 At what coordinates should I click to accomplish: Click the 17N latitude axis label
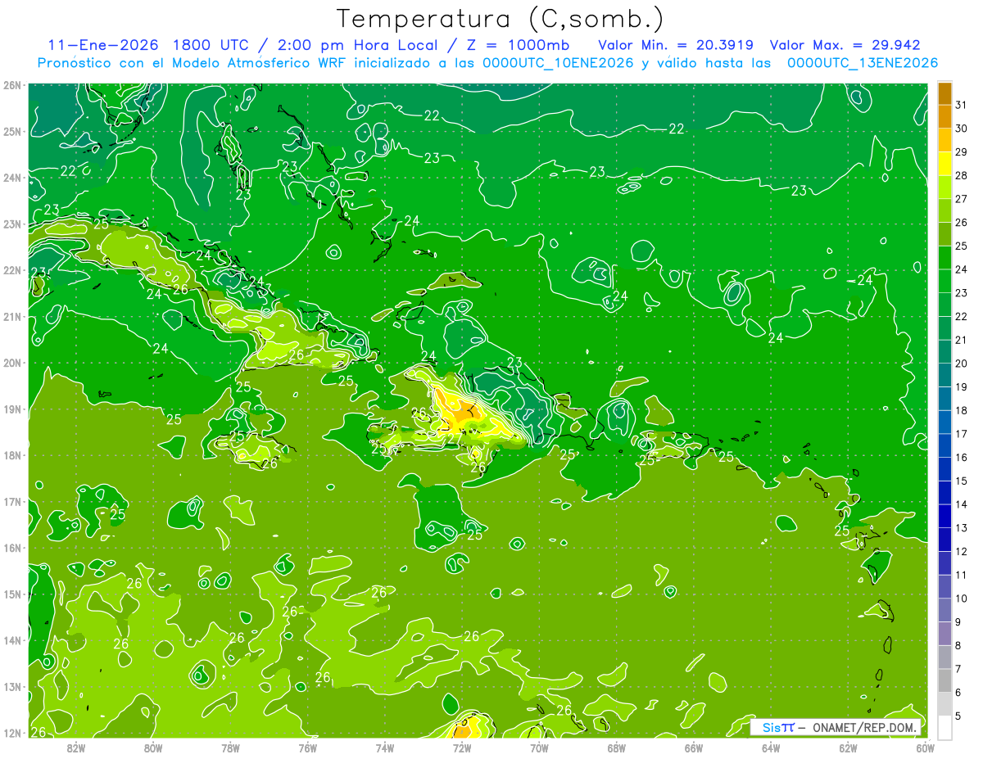click(12, 502)
